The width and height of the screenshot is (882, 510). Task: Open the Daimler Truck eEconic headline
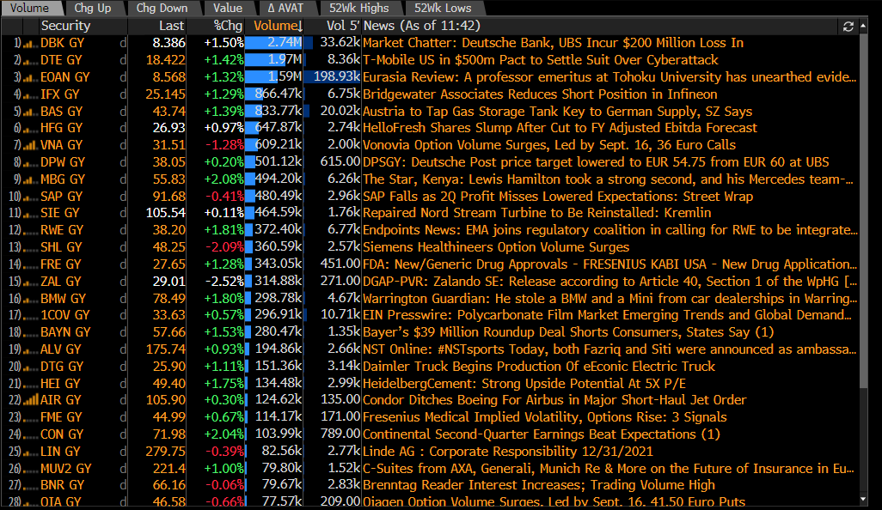click(x=539, y=367)
